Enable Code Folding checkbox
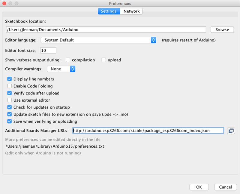The width and height of the screenshot is (240, 194). click(x=10, y=86)
